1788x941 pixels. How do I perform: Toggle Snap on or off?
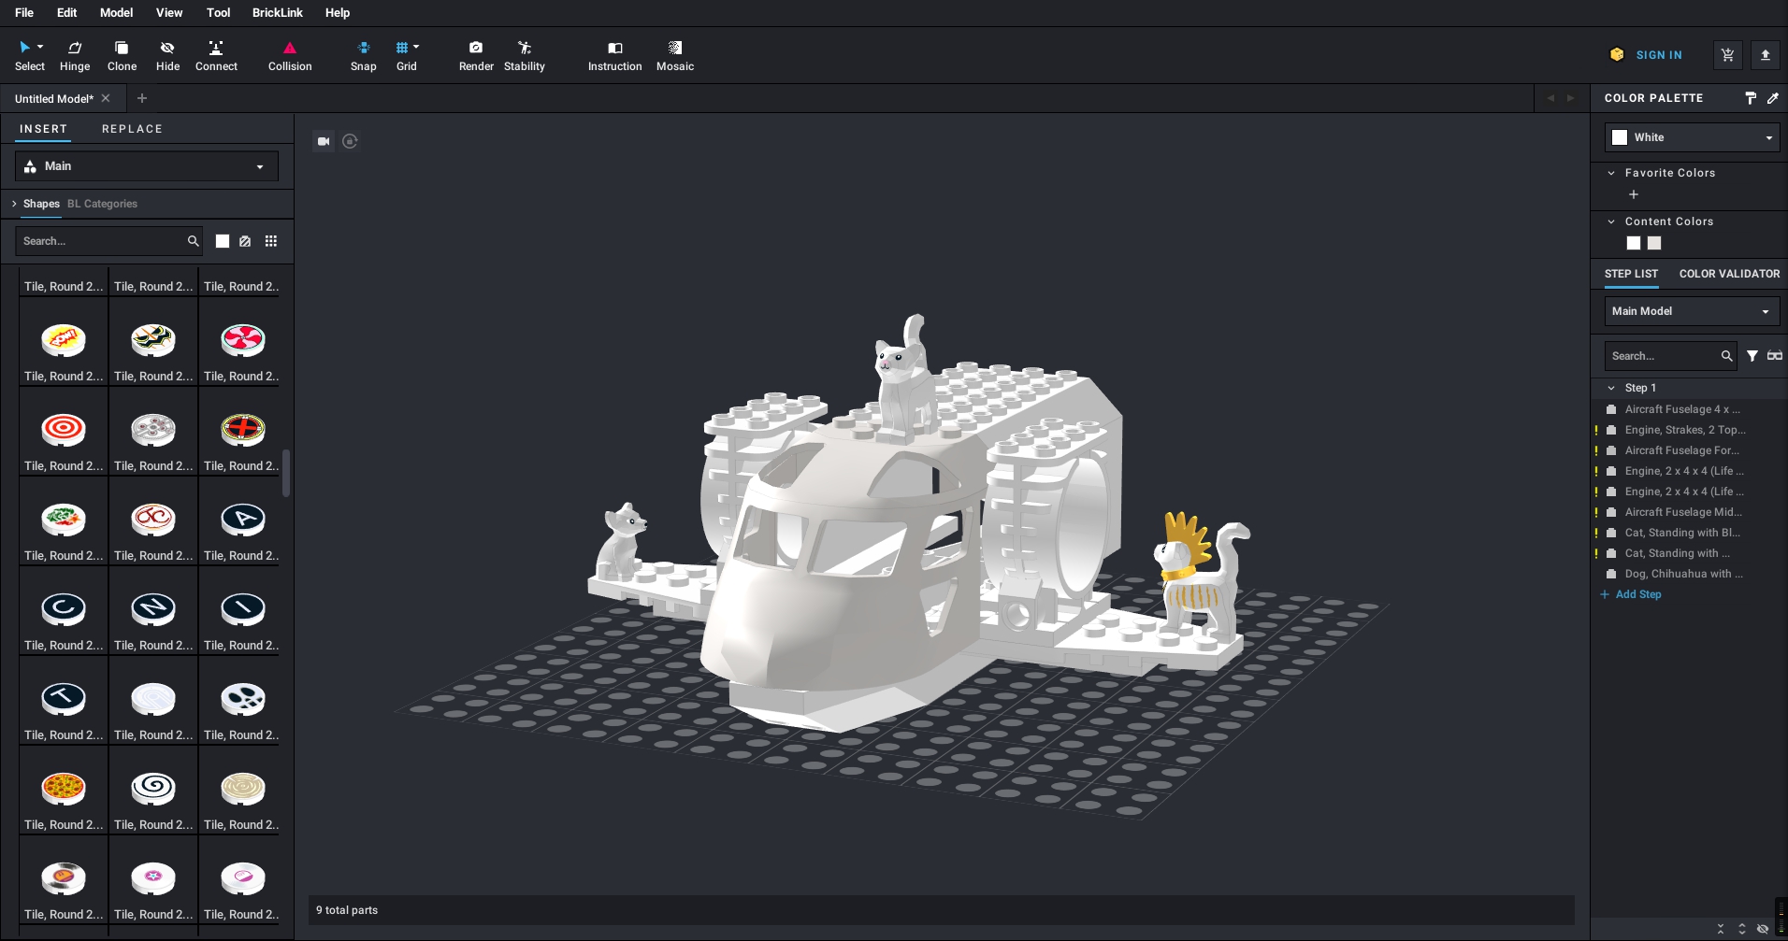click(364, 53)
